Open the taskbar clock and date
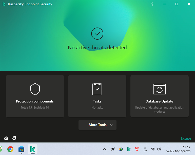Screen dimensions: 195x155 tap(178, 149)
